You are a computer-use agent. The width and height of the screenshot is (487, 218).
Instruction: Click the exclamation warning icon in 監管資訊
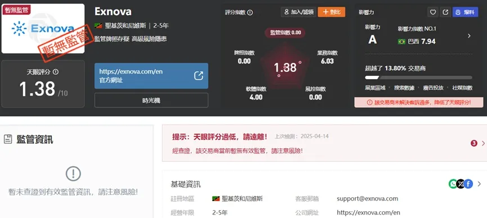pyautogui.click(x=73, y=174)
